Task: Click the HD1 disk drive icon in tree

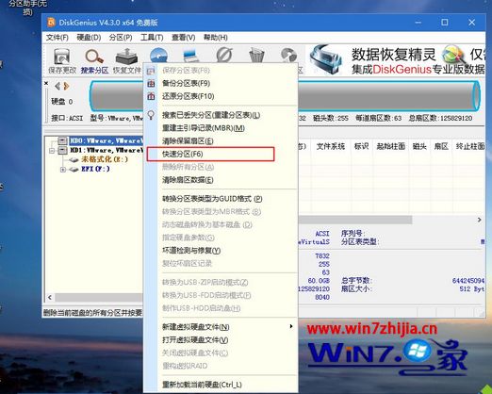Action: tap(63, 150)
